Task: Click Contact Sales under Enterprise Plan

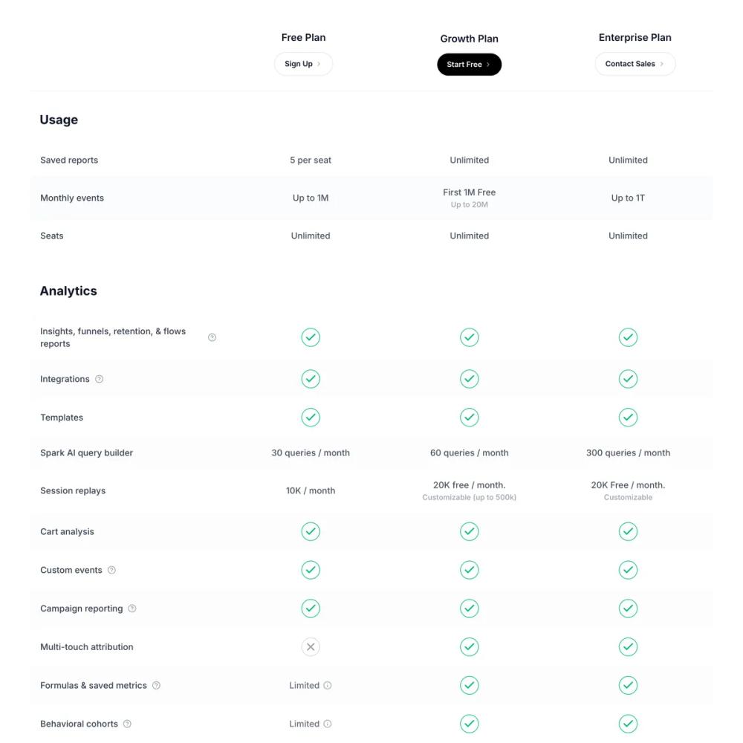Action: click(x=635, y=64)
